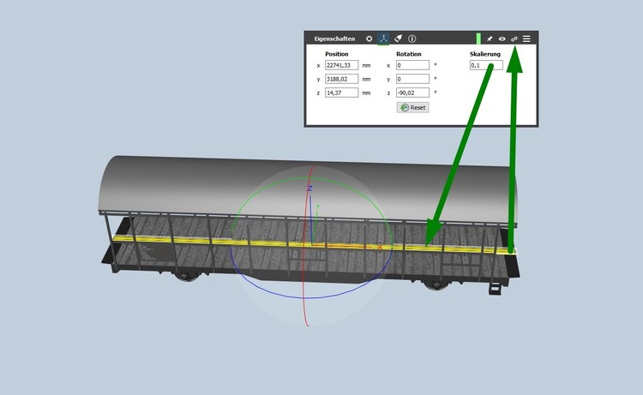
Task: Show the info tab in properties panel
Action: (x=412, y=39)
